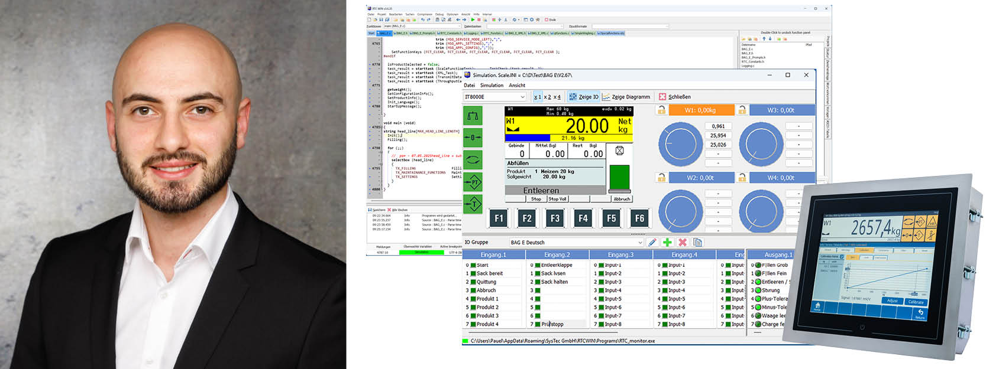Click the Zeige Diagramm button
986x369 pixels.
[x=626, y=97]
